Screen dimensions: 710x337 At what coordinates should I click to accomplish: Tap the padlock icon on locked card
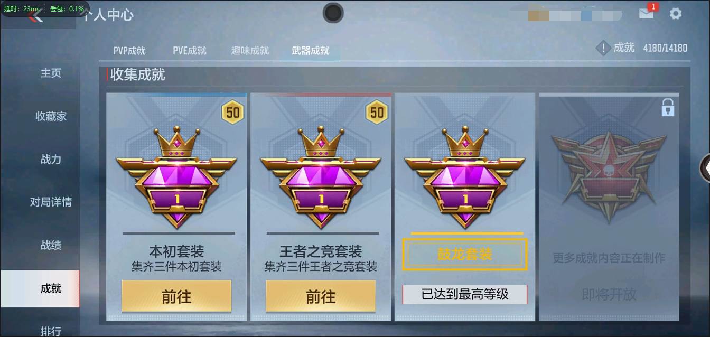coord(668,108)
